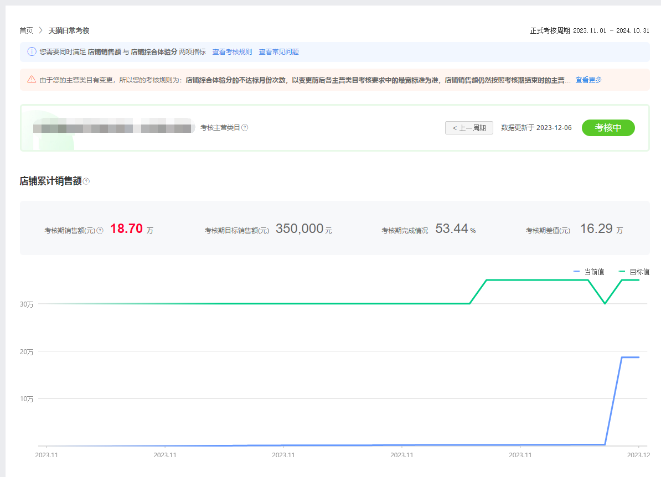This screenshot has width=661, height=477.
Task: Go to 首页 in the breadcrumb
Action: 26,30
